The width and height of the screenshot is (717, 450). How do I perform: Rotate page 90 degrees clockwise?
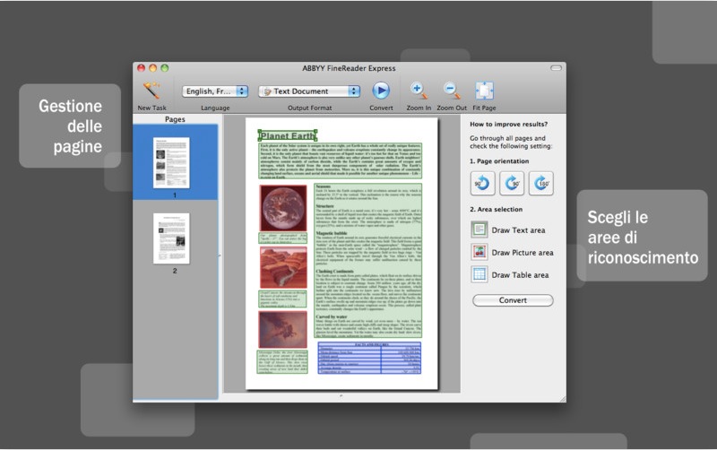512,184
